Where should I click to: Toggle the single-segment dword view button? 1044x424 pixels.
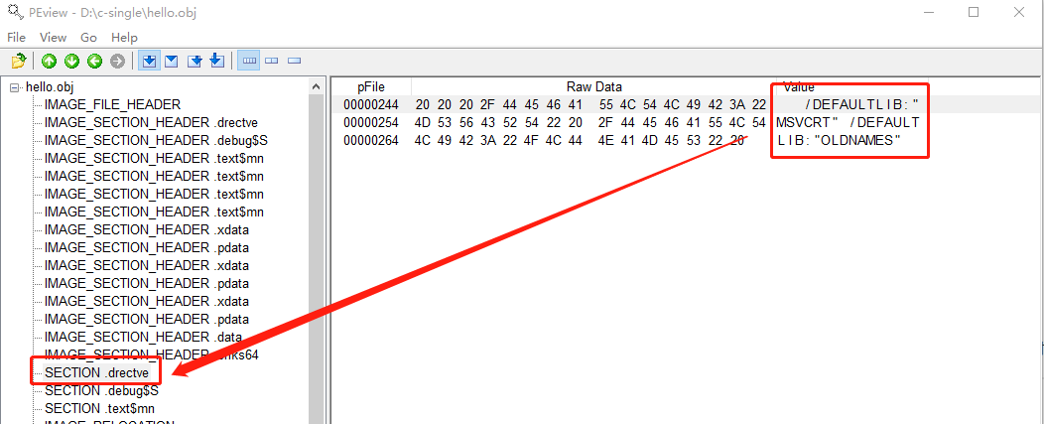[294, 62]
